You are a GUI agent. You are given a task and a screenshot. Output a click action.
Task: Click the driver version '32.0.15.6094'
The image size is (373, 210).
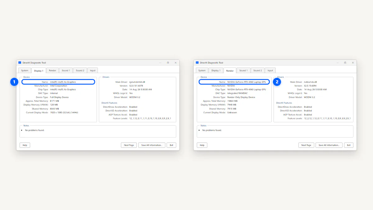click(311, 86)
